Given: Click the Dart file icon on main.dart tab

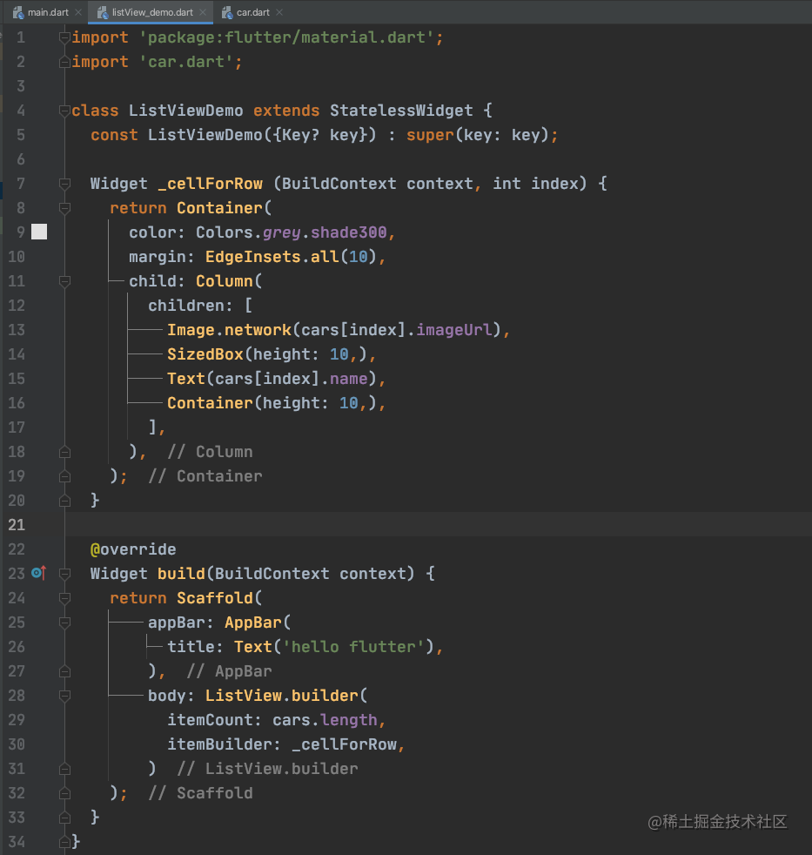Looking at the screenshot, I should point(18,12).
